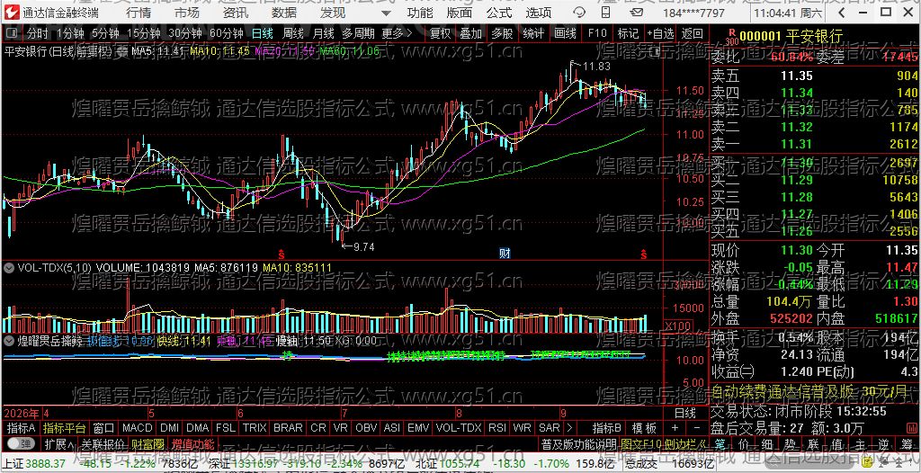Open the 公式 menu
The height and width of the screenshot is (473, 921).
499,13
